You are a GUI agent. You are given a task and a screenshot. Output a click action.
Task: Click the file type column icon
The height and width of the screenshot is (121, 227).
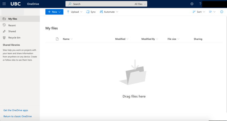[57, 39]
